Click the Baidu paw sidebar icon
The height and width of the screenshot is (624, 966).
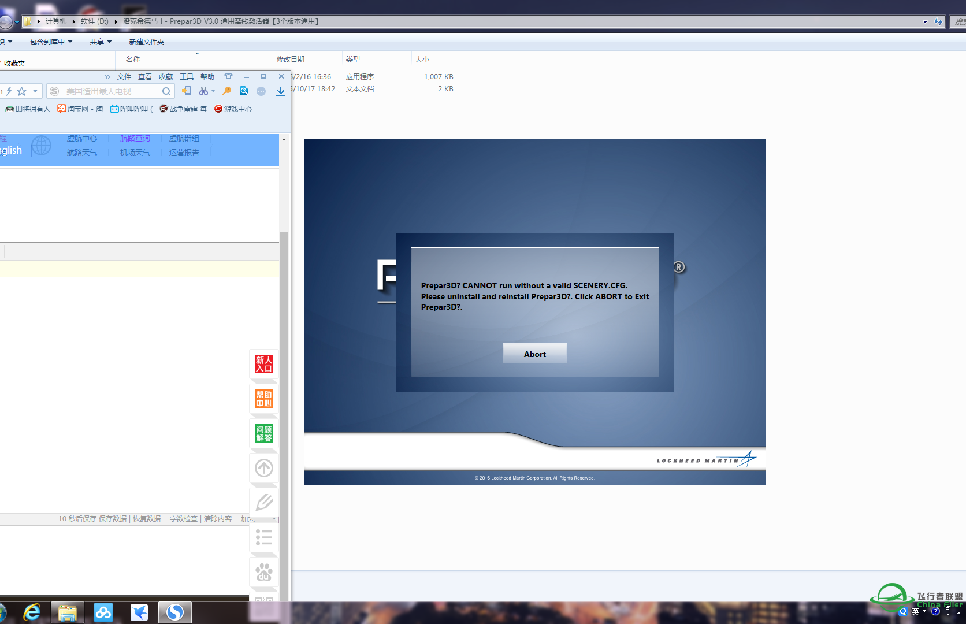(x=264, y=572)
